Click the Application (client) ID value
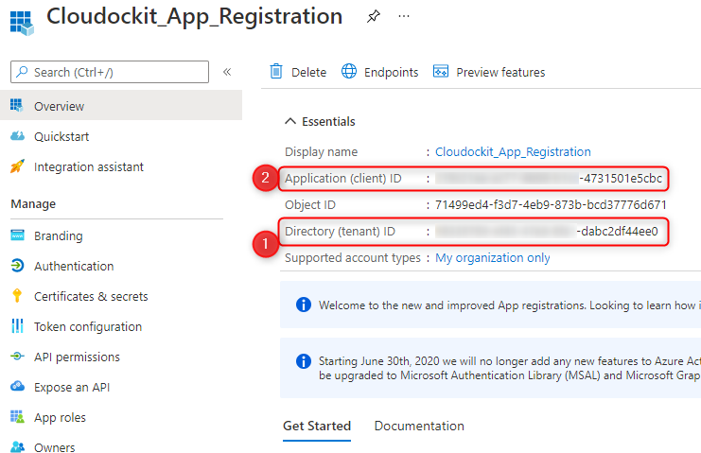The height and width of the screenshot is (453, 701). click(x=549, y=178)
